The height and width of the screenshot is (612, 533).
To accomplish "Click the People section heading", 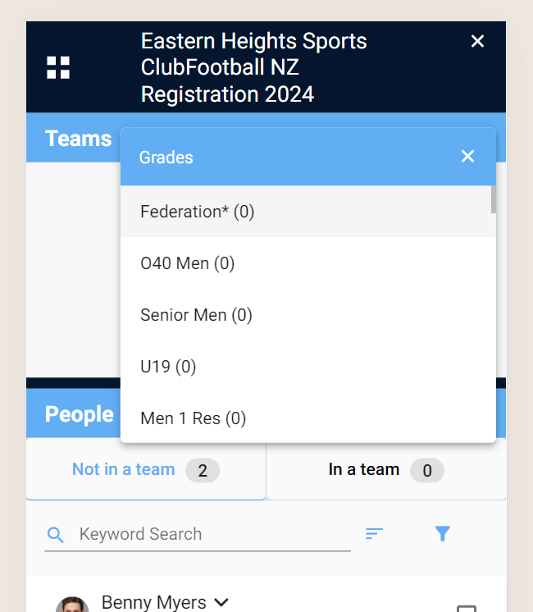I will (80, 413).
